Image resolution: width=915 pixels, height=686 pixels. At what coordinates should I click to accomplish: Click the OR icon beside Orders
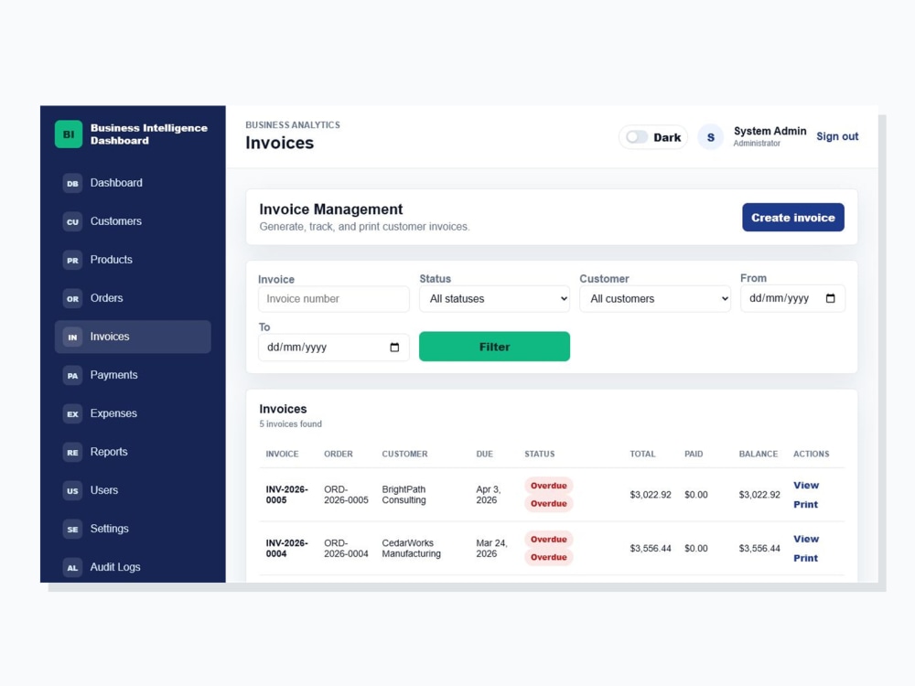[x=72, y=299]
